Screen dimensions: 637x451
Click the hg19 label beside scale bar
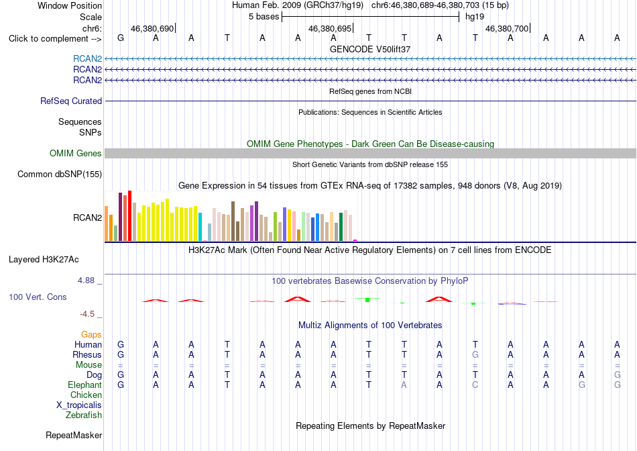pos(475,17)
